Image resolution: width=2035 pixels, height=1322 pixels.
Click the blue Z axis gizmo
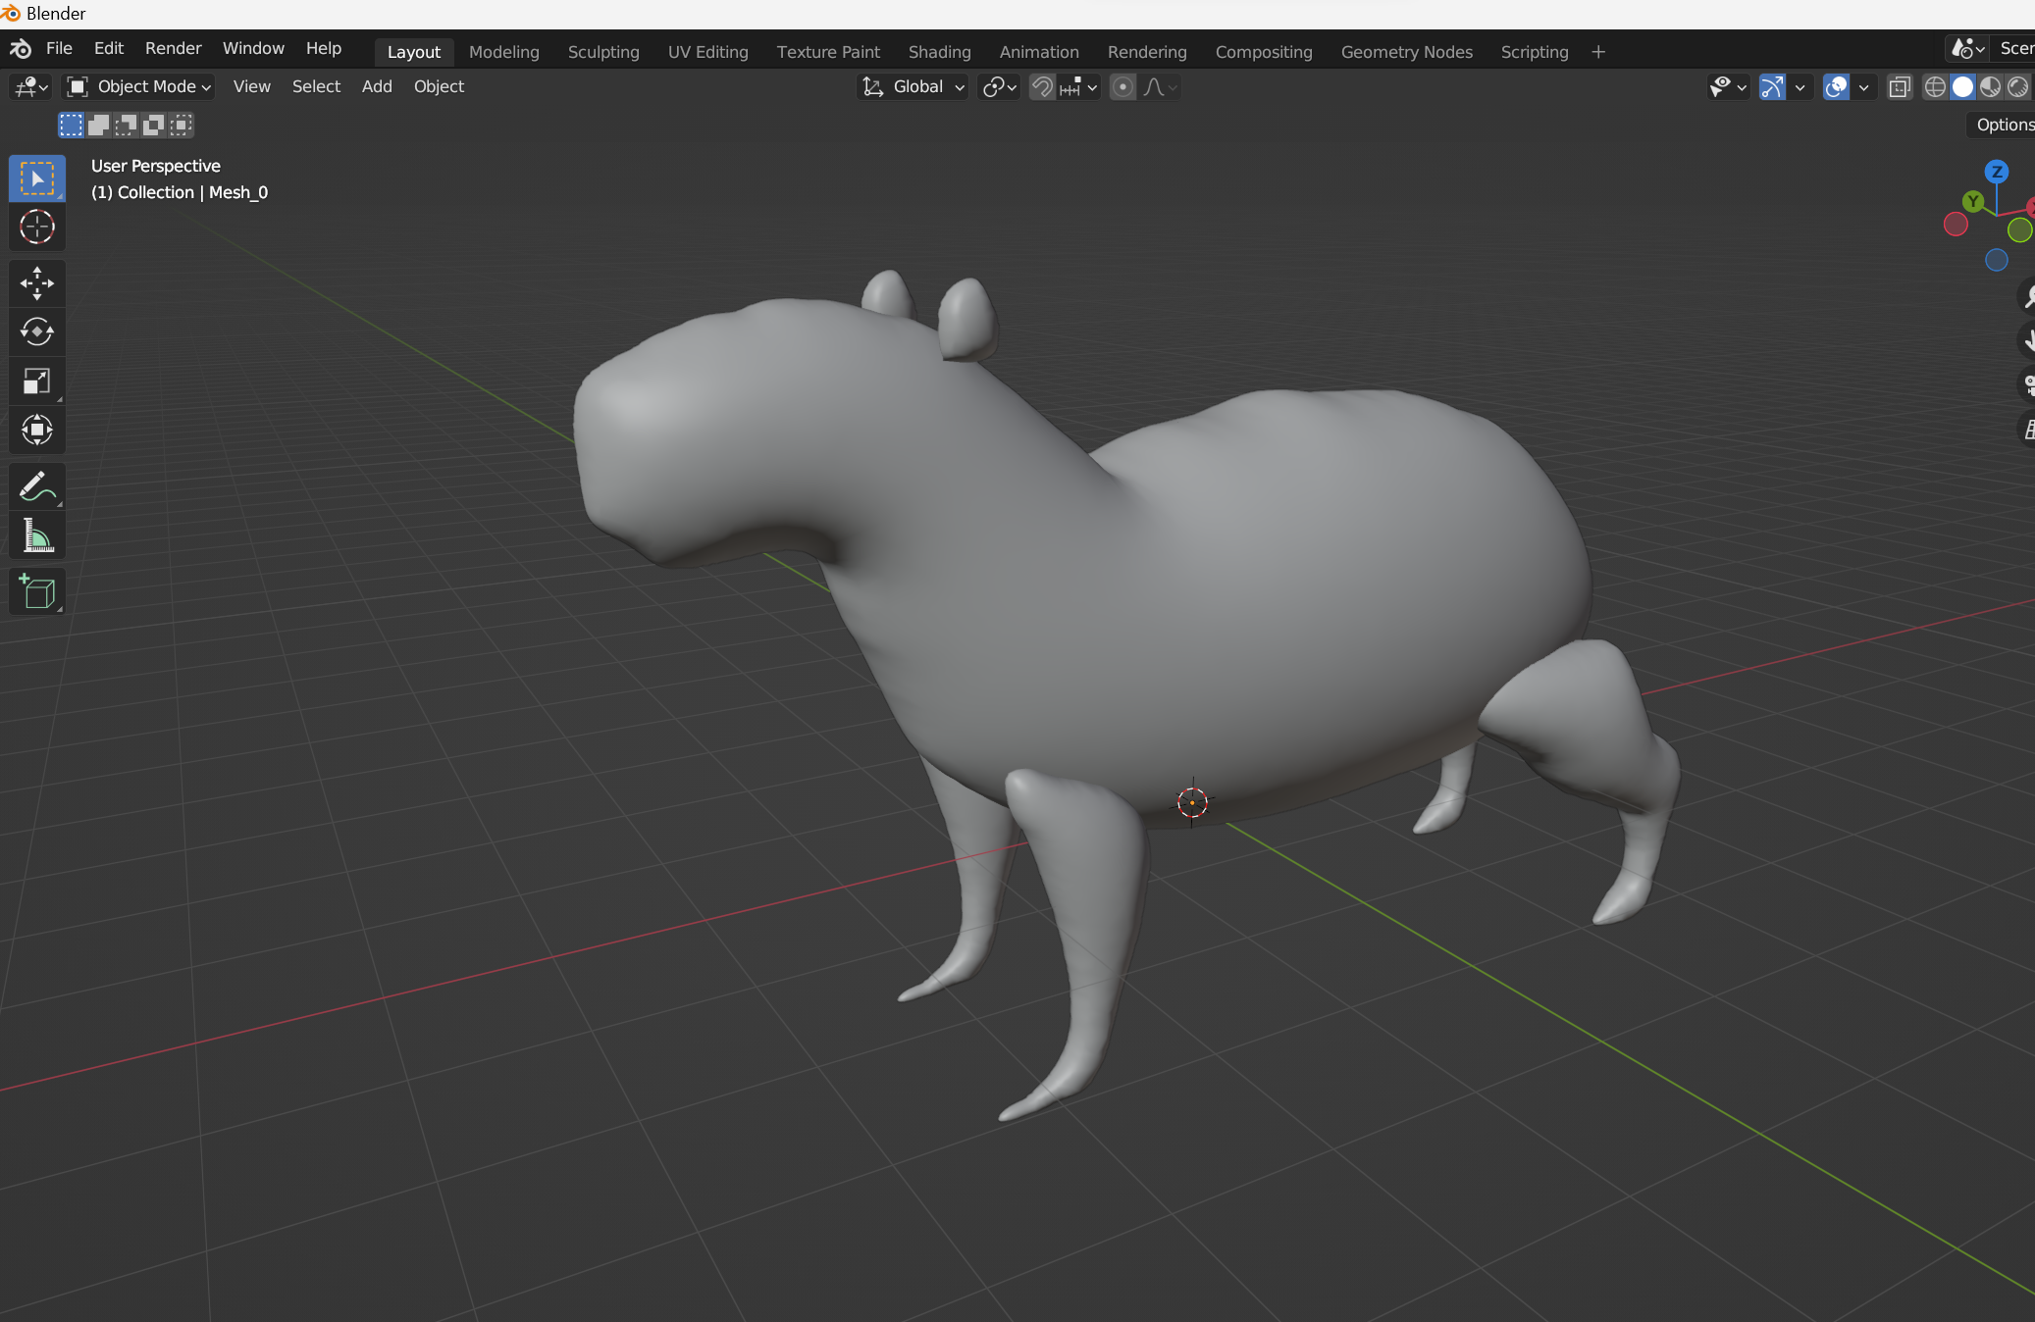(x=1996, y=172)
